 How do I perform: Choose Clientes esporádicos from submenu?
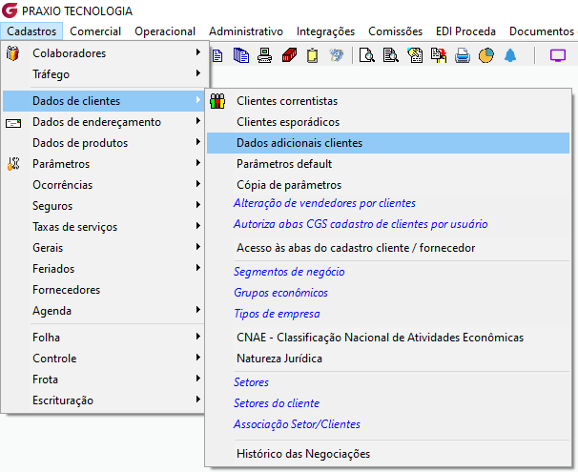[388, 122]
